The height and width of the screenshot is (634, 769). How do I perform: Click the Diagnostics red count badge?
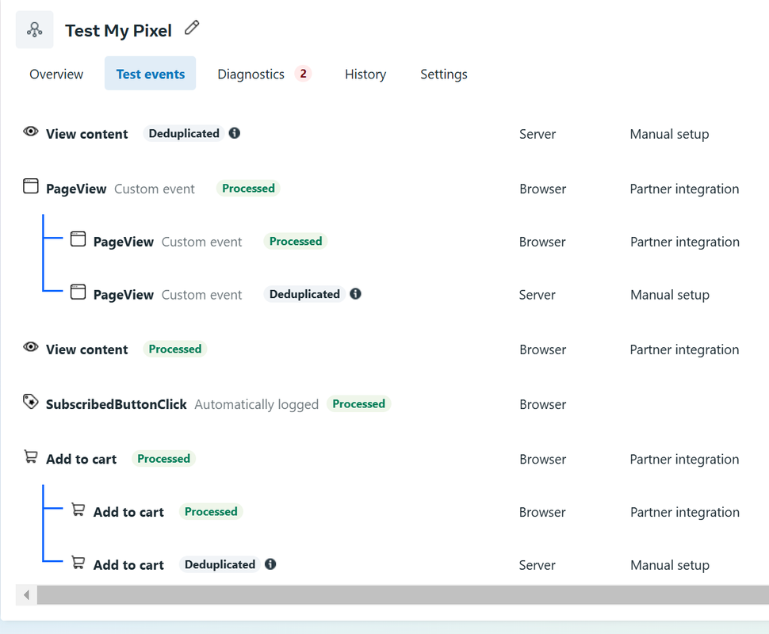(303, 74)
